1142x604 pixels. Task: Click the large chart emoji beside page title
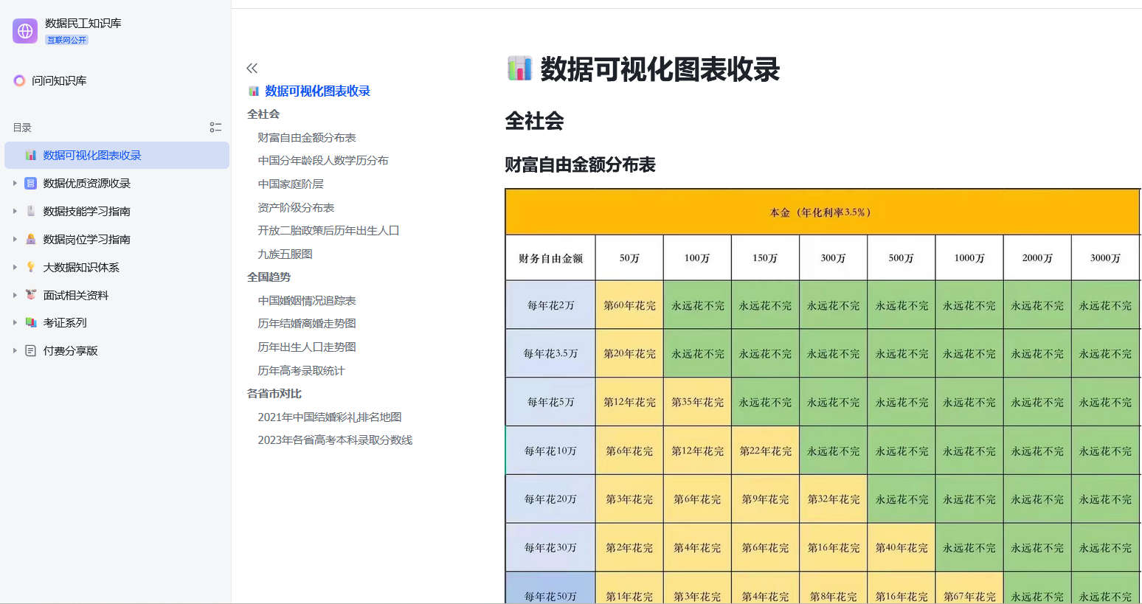(519, 69)
